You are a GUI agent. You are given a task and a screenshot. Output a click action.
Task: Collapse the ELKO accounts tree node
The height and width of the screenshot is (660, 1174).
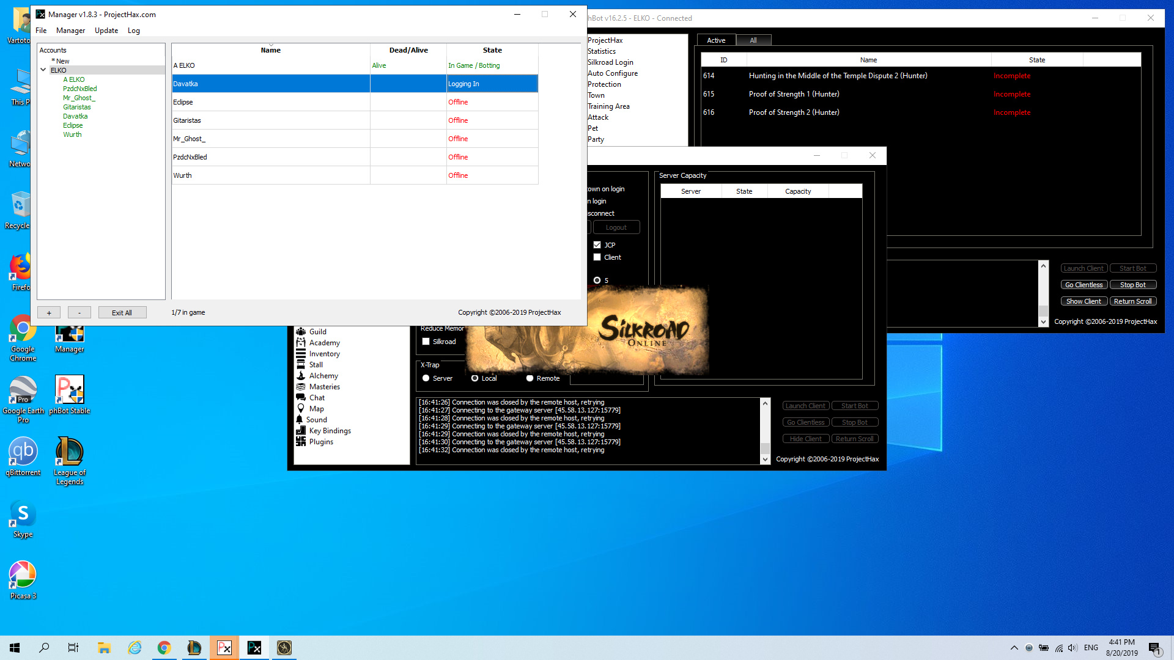[x=43, y=70]
